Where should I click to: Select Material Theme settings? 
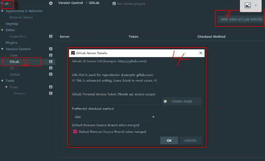(x=21, y=17)
